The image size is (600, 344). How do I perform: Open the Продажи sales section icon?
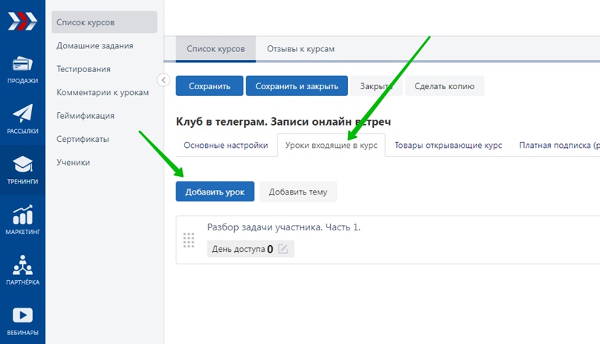tap(22, 63)
